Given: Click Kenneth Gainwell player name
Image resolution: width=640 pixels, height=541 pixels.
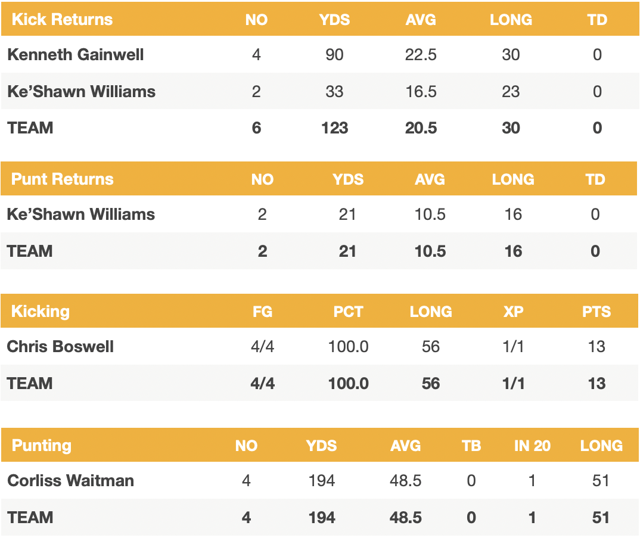Looking at the screenshot, I should pos(76,55).
